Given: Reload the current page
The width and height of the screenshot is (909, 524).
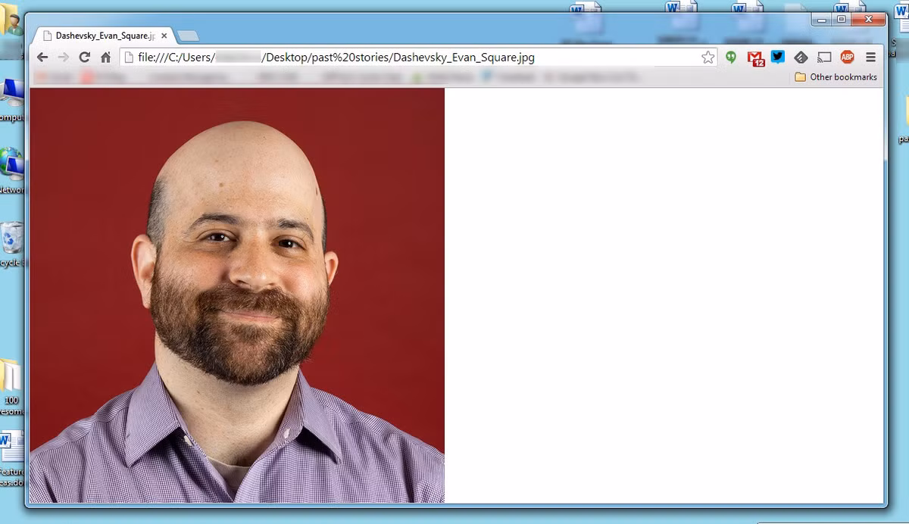Looking at the screenshot, I should click(x=85, y=58).
